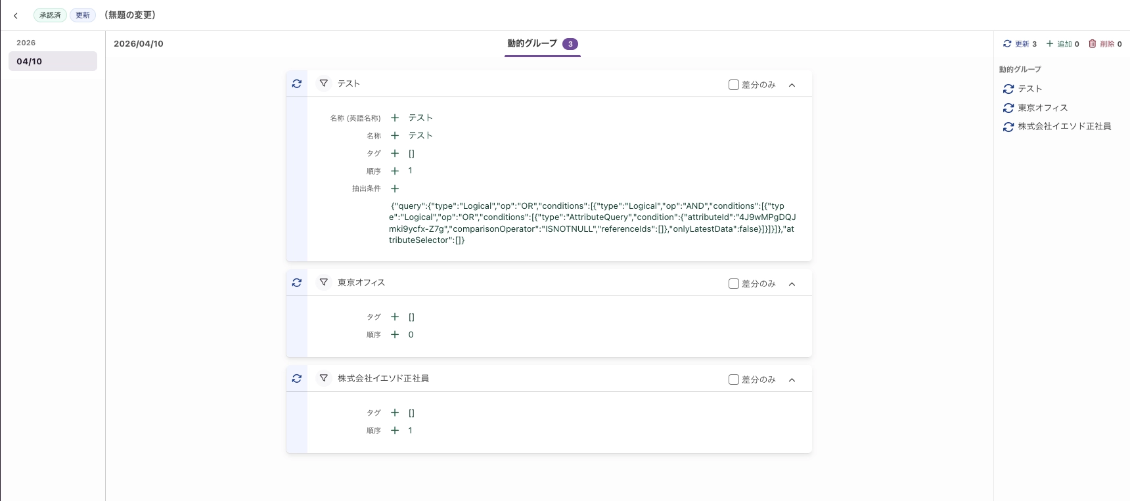Click the 更新 status badge in header

point(83,15)
